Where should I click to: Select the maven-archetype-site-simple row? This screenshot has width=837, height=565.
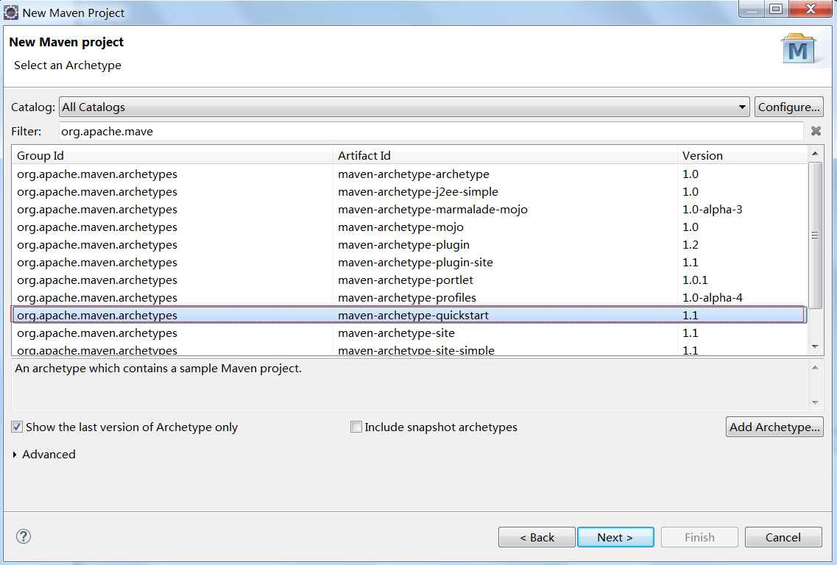pos(409,349)
